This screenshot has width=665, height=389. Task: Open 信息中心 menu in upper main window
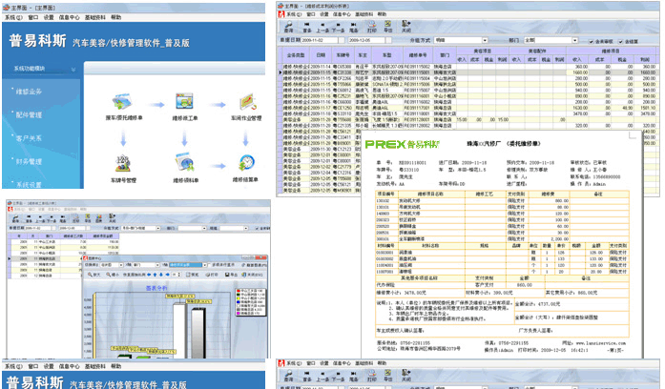click(x=69, y=17)
